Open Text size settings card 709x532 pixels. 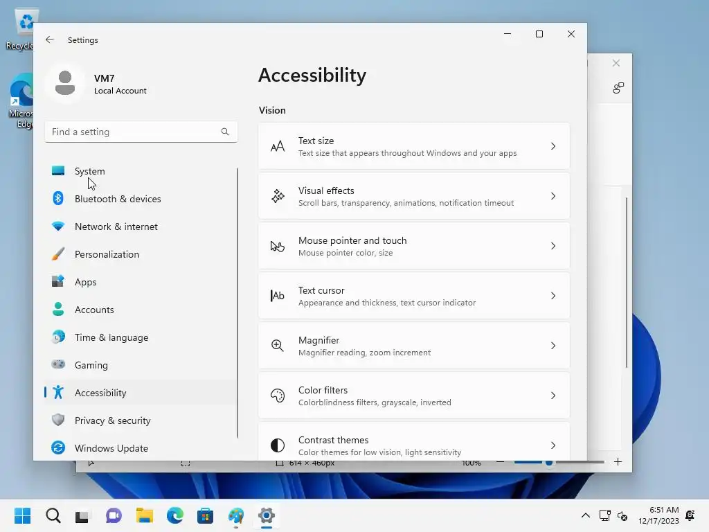[414, 146]
